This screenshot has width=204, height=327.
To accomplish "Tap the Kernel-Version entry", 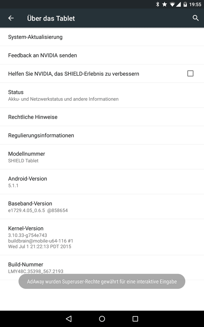I will click(102, 237).
